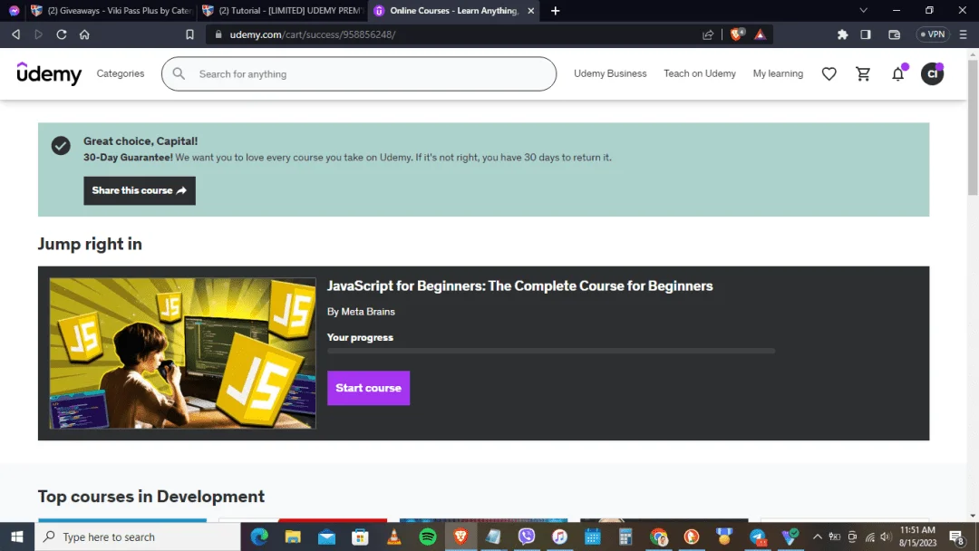The height and width of the screenshot is (551, 979).
Task: Click the browser forward arrow
Action: click(39, 34)
